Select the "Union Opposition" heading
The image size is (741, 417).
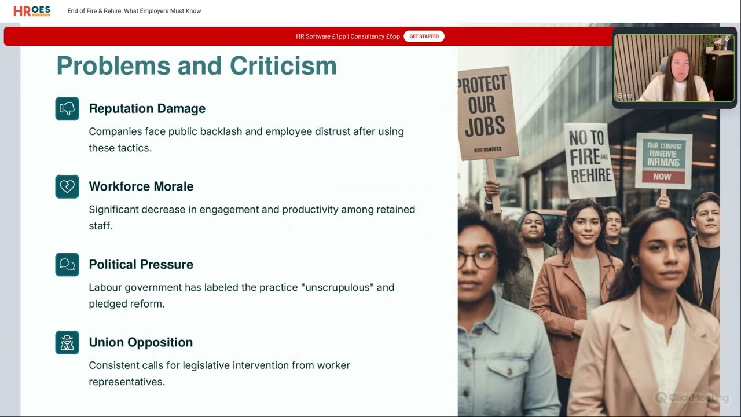click(141, 342)
